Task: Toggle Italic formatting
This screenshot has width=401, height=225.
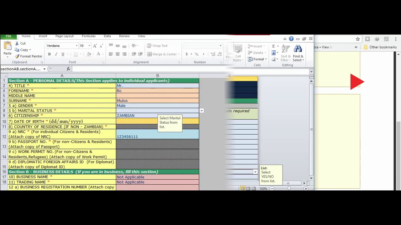Action: [56, 54]
